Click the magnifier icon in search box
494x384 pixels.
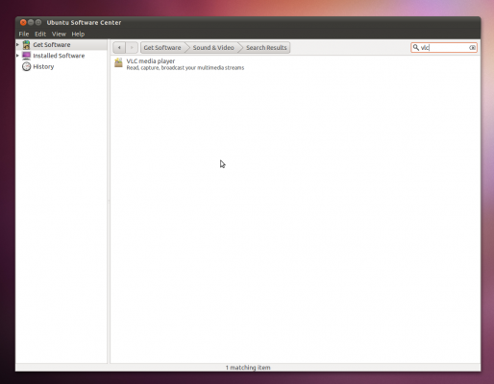416,47
